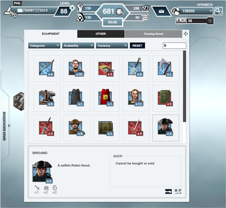Click the Coming Soon! tab

[x=153, y=34]
